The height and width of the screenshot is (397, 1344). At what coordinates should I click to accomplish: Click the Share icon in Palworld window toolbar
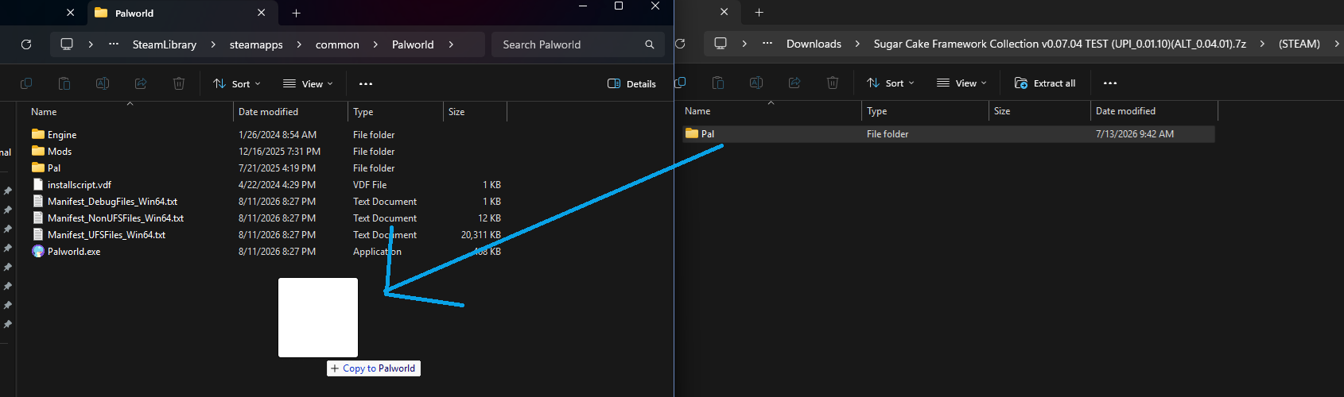[x=141, y=83]
